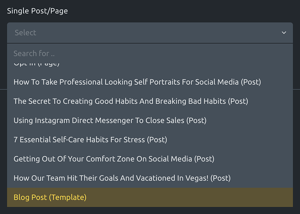The image size is (300, 214).
Task: Choose the yellow Template entry at list bottom
Action: pyautogui.click(x=150, y=197)
